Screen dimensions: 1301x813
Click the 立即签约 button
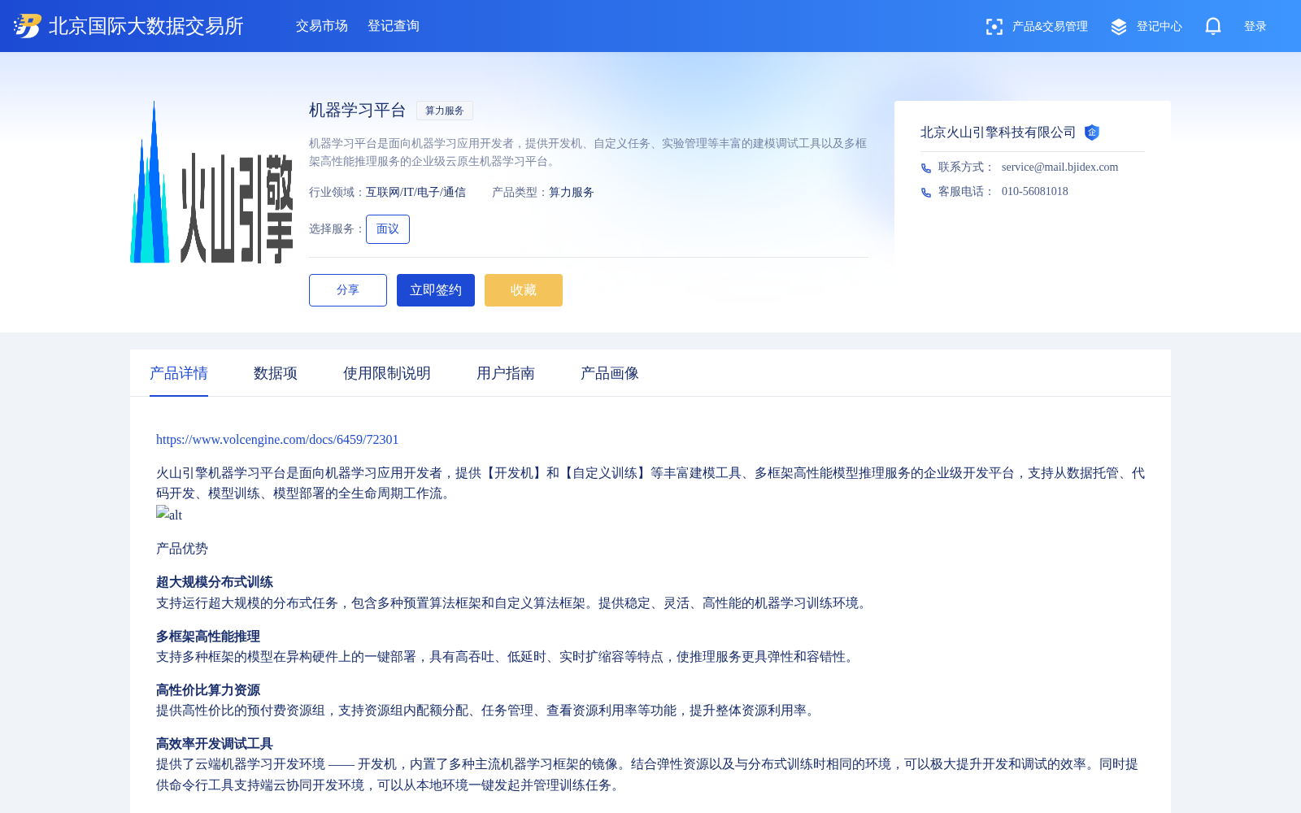coord(436,290)
